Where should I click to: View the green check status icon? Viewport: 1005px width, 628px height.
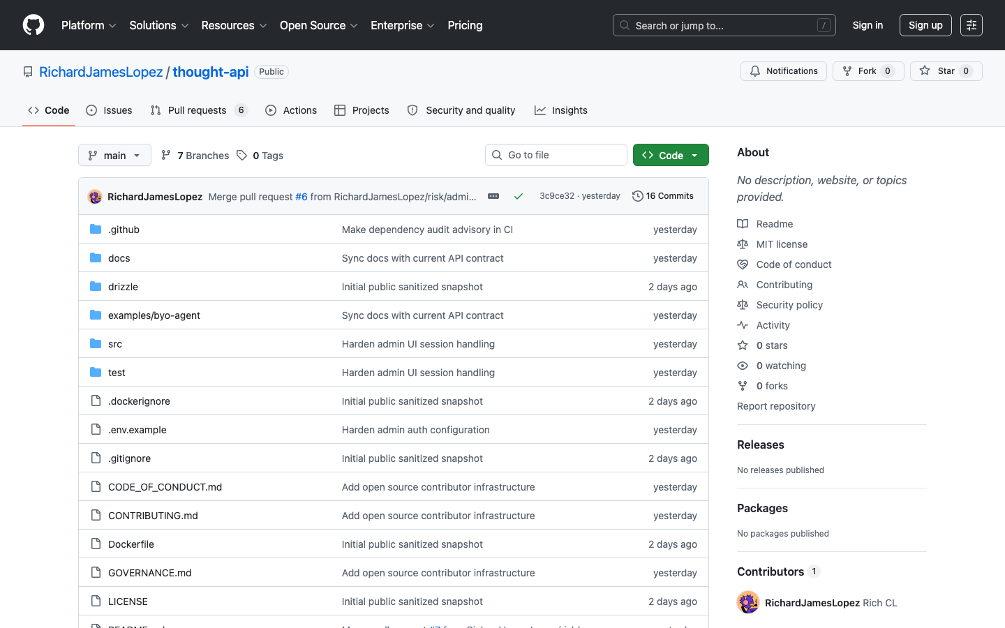[519, 196]
